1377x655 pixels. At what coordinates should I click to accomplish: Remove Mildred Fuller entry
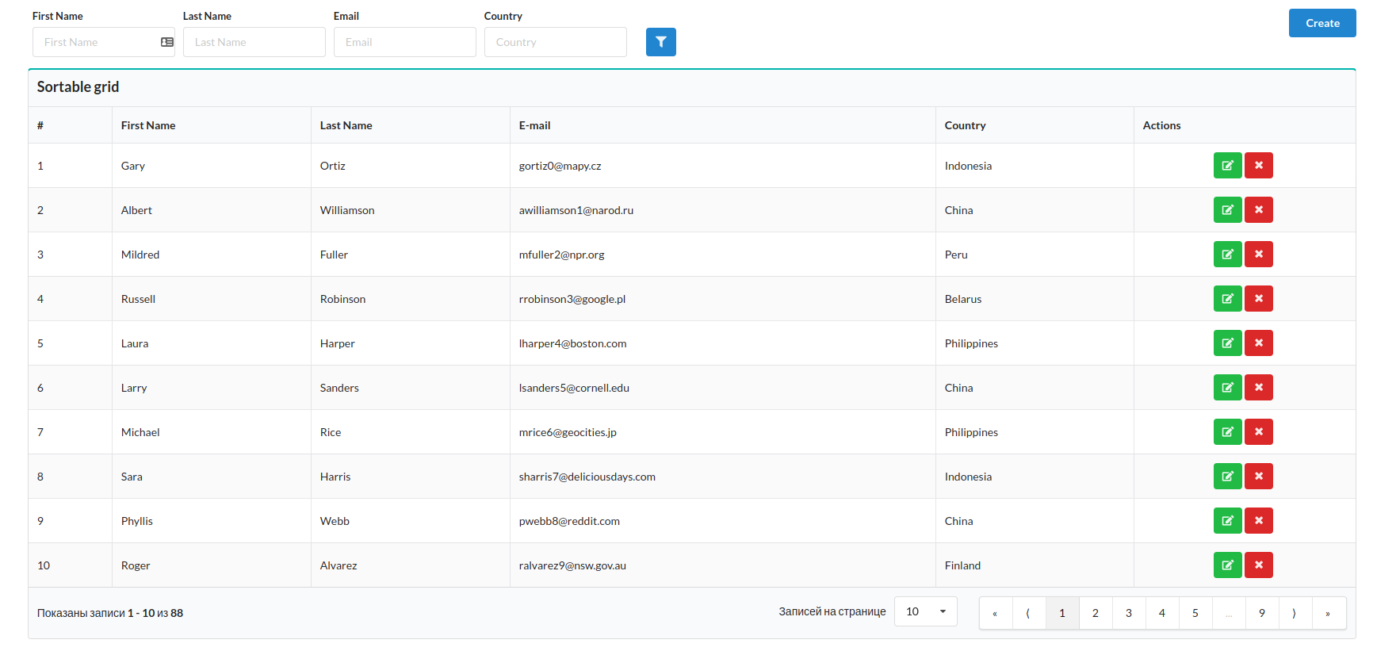1258,255
